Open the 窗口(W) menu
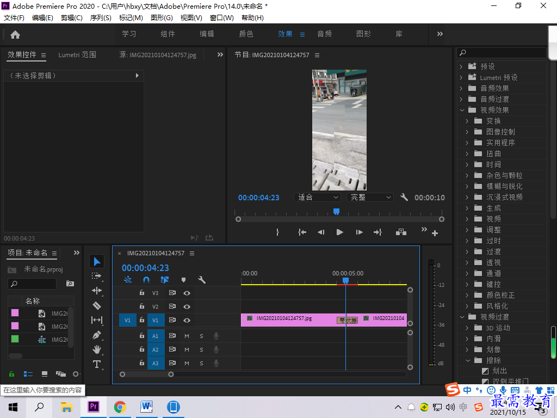Viewport: 557px width, 418px height. (x=222, y=18)
